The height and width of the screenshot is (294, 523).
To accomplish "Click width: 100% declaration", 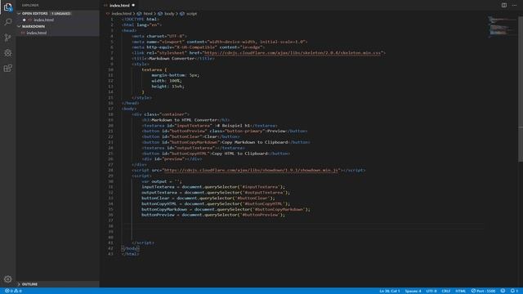I will (x=167, y=81).
